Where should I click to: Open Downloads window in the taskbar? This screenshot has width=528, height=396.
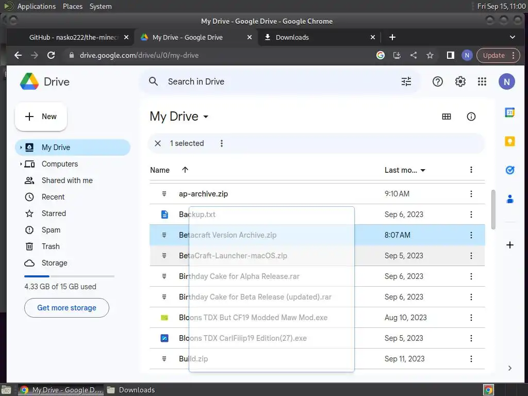[131, 390]
